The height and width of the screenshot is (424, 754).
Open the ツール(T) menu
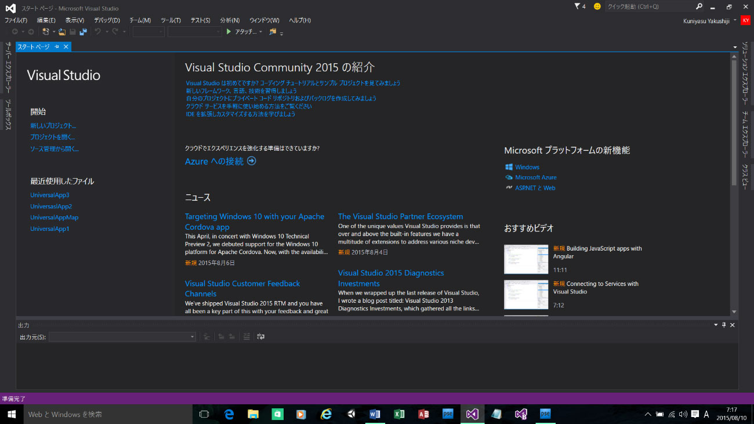[171, 20]
